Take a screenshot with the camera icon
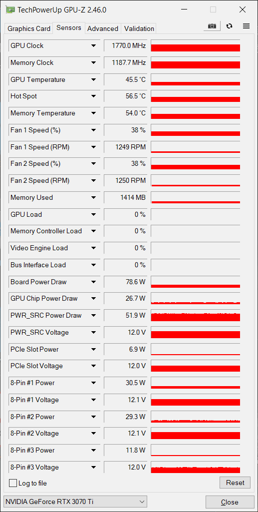The image size is (258, 512). click(212, 26)
